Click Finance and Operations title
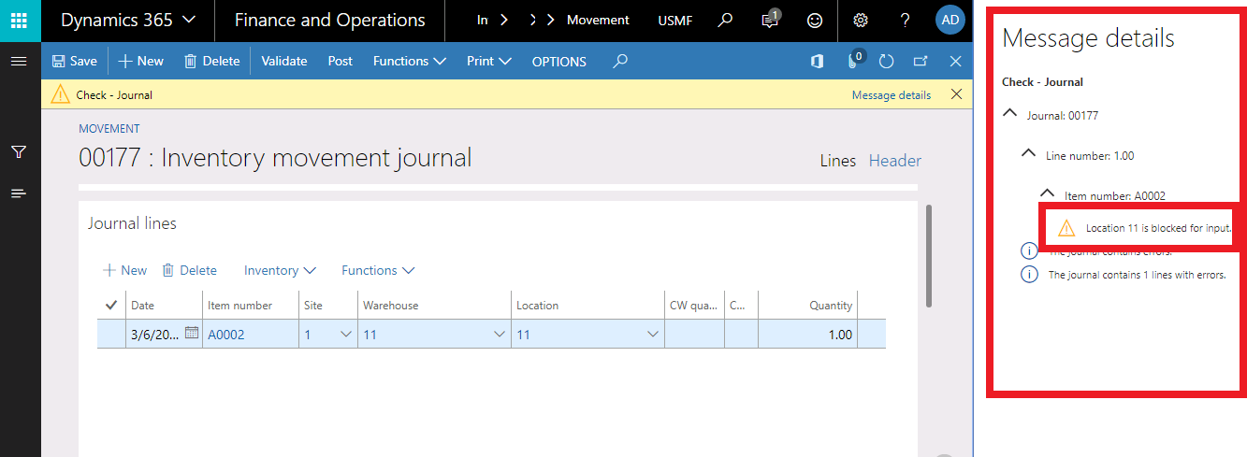The height and width of the screenshot is (457, 1247). [x=329, y=20]
